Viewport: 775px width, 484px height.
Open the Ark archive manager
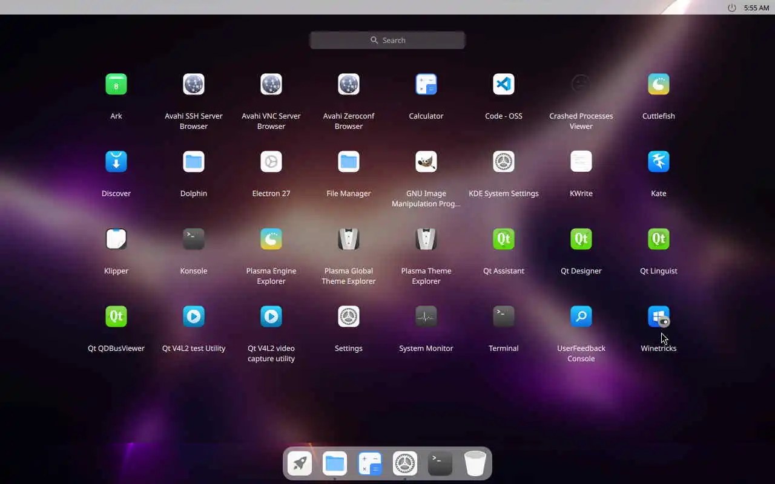point(116,84)
